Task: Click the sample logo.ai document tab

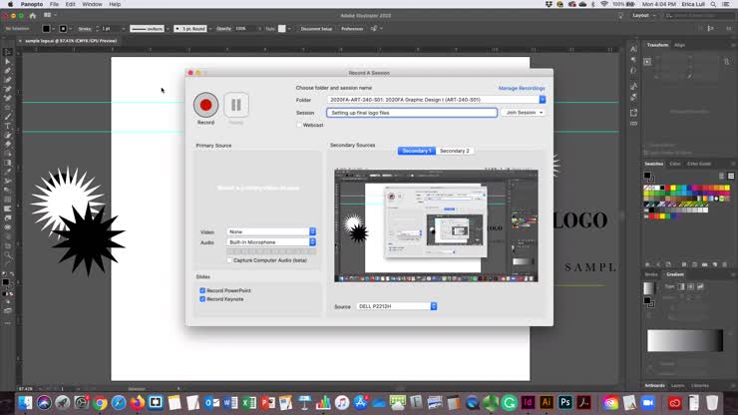Action: pyautogui.click(x=71, y=41)
